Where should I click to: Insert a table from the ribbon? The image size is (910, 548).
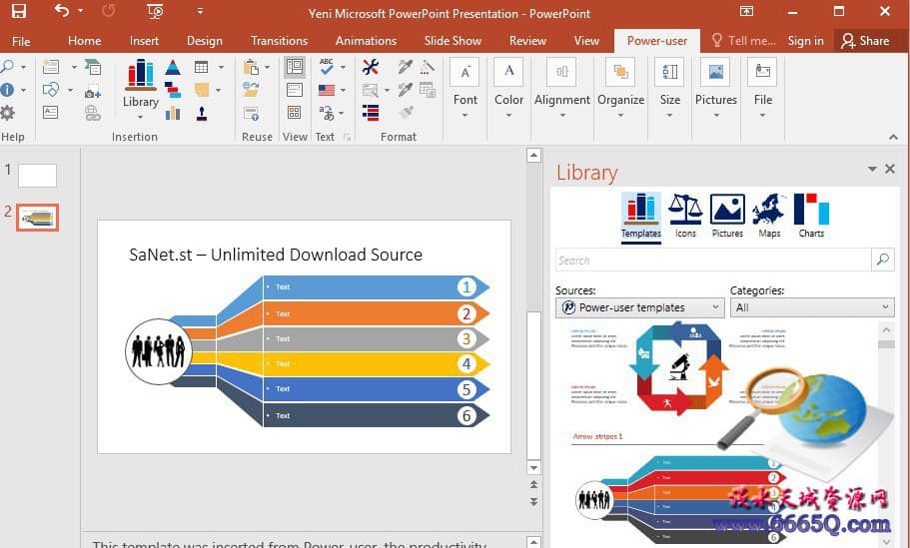(x=202, y=67)
